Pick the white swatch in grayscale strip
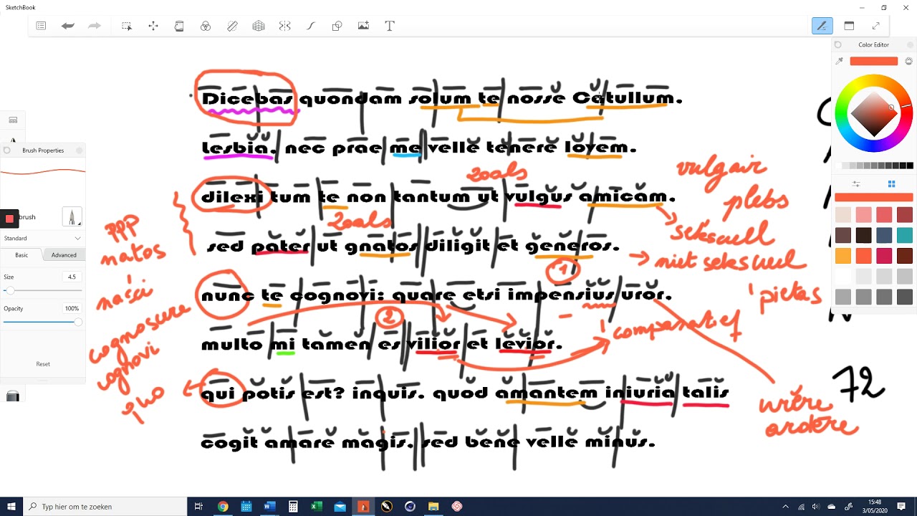Screen dimensions: 917x516 (x=839, y=166)
